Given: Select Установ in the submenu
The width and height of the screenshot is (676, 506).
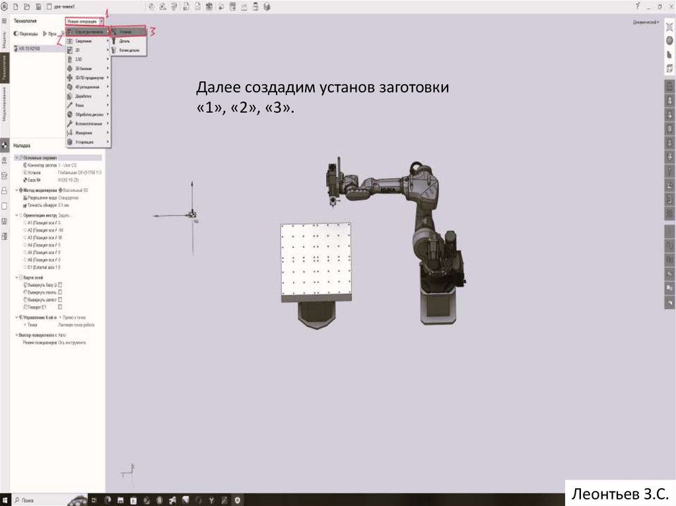Looking at the screenshot, I should [129, 32].
